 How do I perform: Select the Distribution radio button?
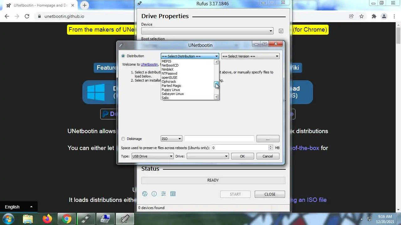tap(123, 56)
